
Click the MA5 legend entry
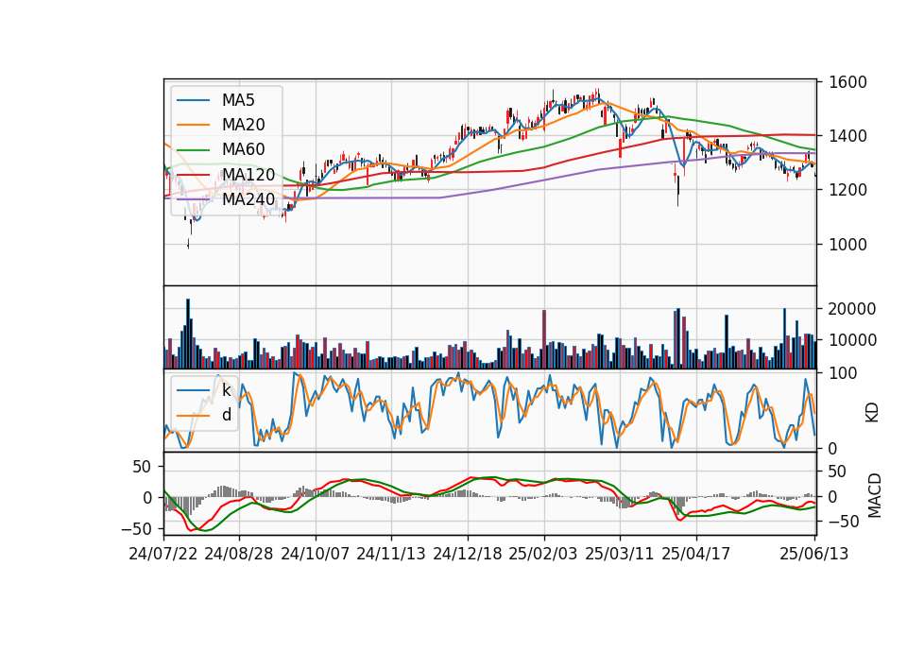pyautogui.click(x=216, y=100)
